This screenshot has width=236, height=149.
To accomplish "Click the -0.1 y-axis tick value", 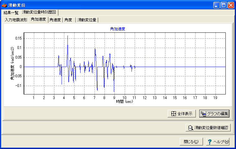I will pyautogui.click(x=19, y=86).
